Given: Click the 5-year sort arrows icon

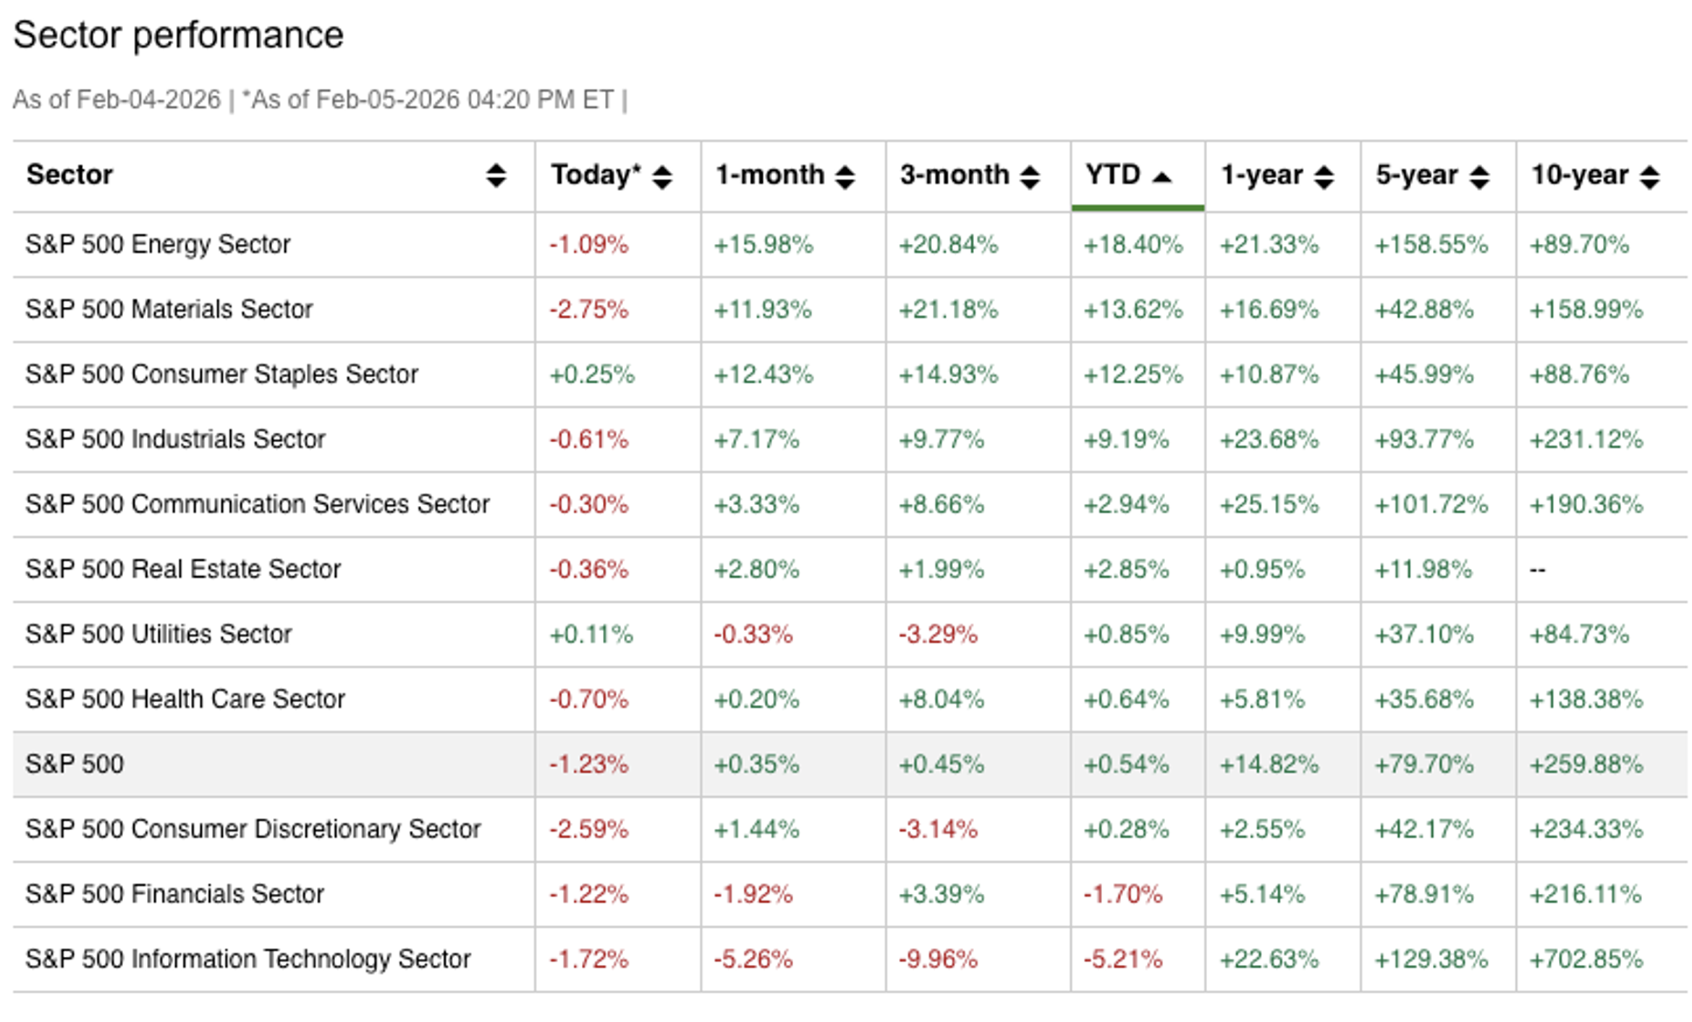Looking at the screenshot, I should [x=1479, y=177].
